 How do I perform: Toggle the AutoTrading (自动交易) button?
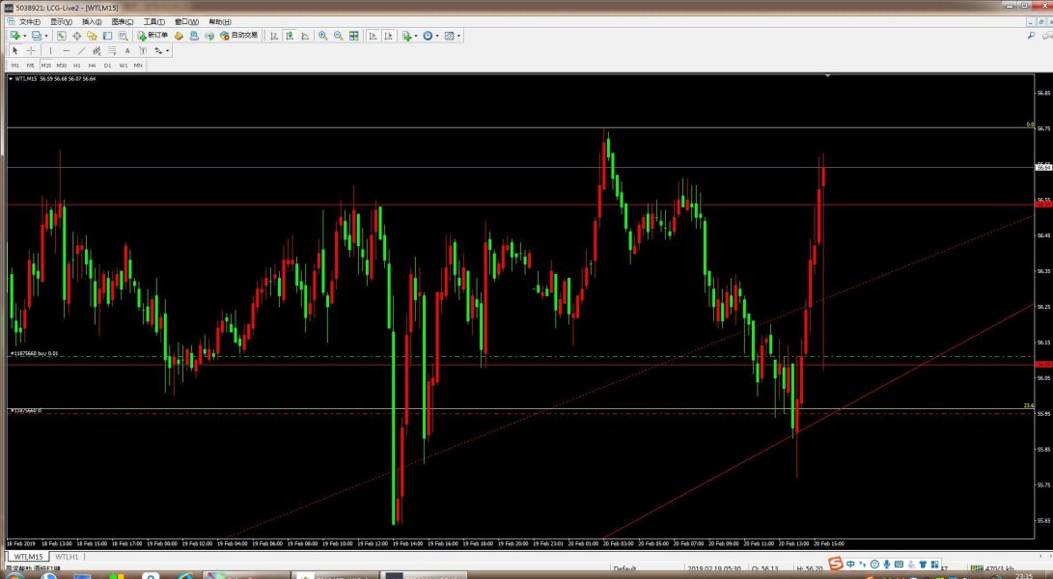tap(238, 36)
